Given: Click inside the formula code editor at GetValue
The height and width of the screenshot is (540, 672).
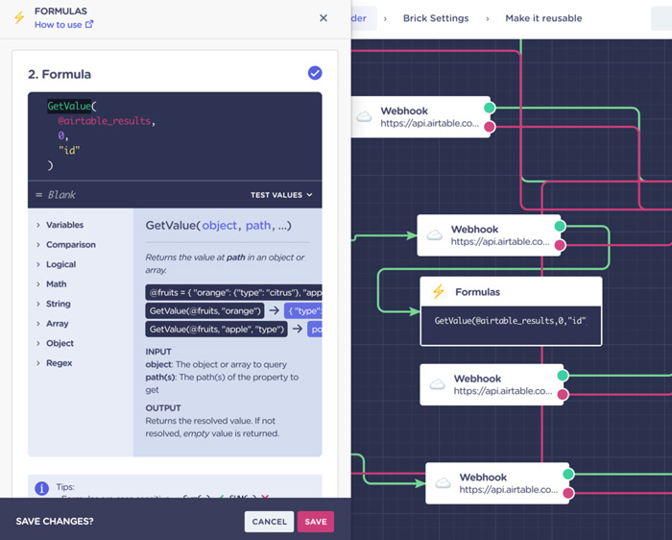Looking at the screenshot, I should [69, 106].
